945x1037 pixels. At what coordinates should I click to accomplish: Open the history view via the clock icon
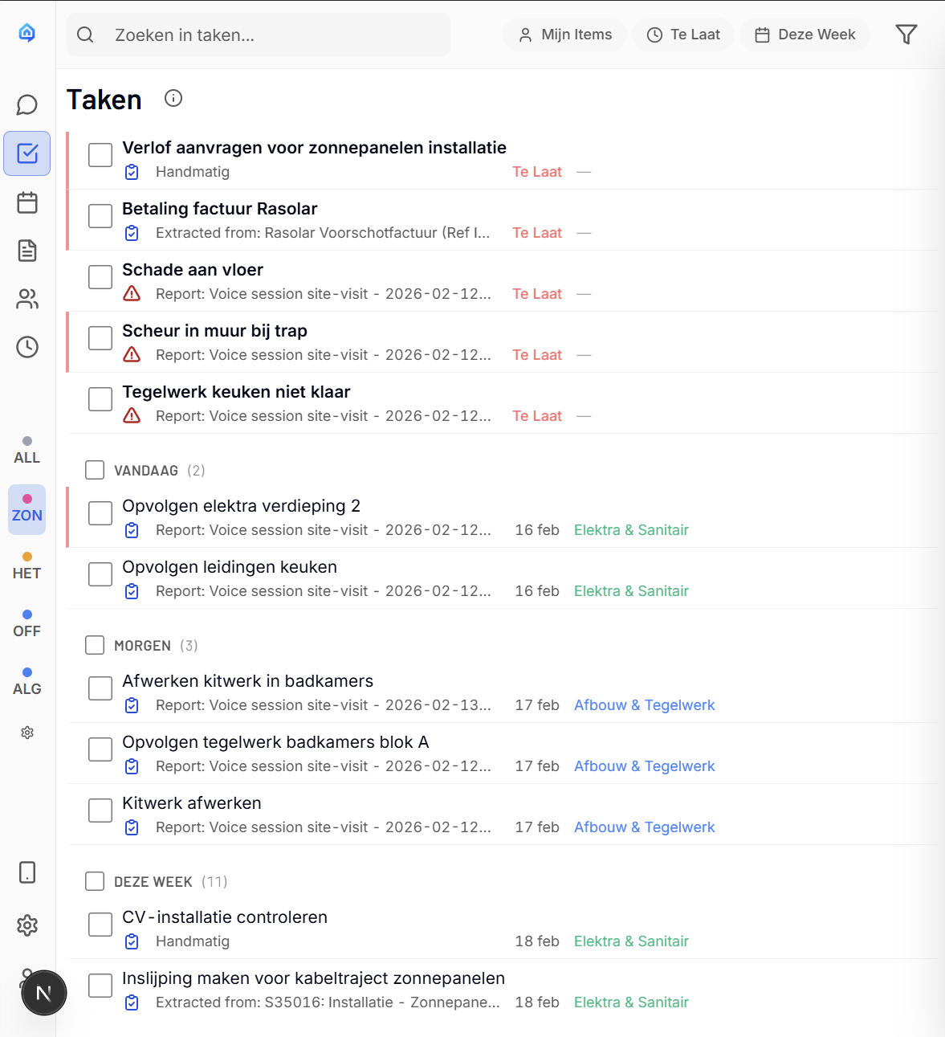point(27,347)
